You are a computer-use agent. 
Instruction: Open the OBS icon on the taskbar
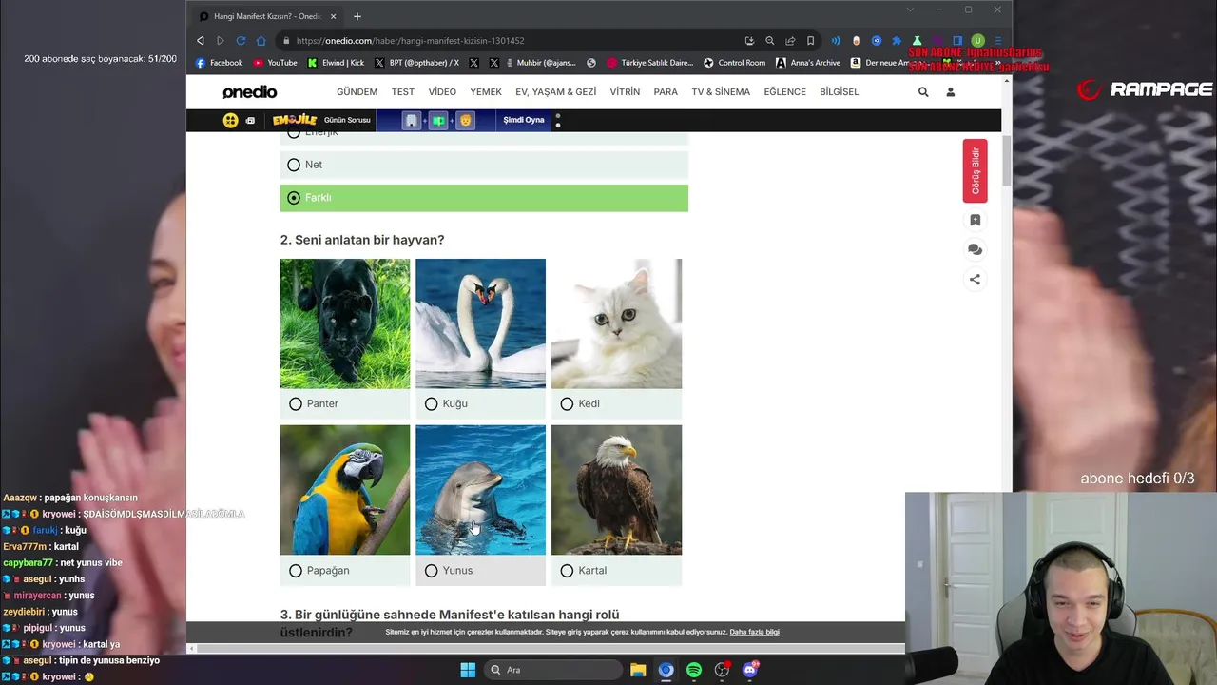(x=723, y=670)
